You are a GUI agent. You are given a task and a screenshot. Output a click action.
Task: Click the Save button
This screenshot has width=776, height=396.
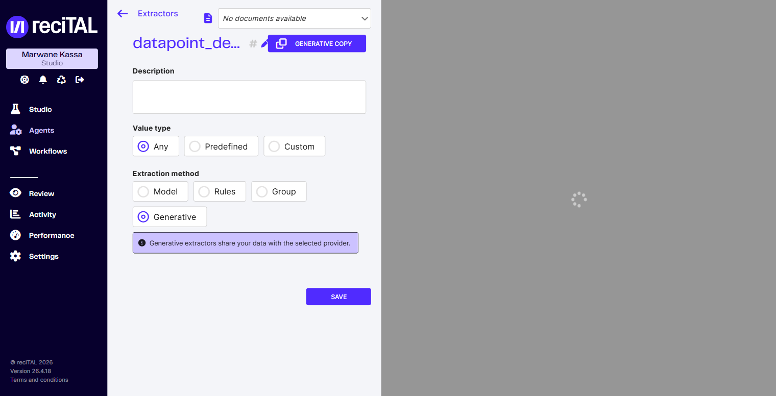click(338, 296)
